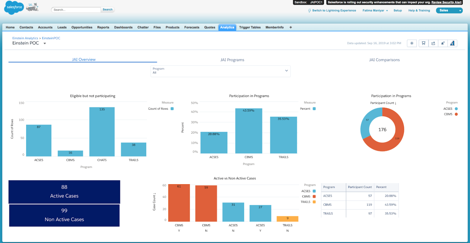470x243 pixels.
Task: Click the lightning bolt icon beside Switch to Lightning
Action: click(x=310, y=10)
